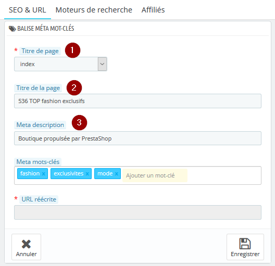Go to the Affiliés tab
Screen dimensions: 275x266
(x=153, y=10)
